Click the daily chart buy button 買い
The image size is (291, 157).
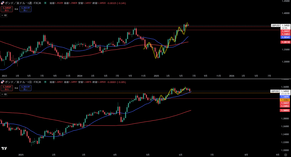(x=25, y=88)
